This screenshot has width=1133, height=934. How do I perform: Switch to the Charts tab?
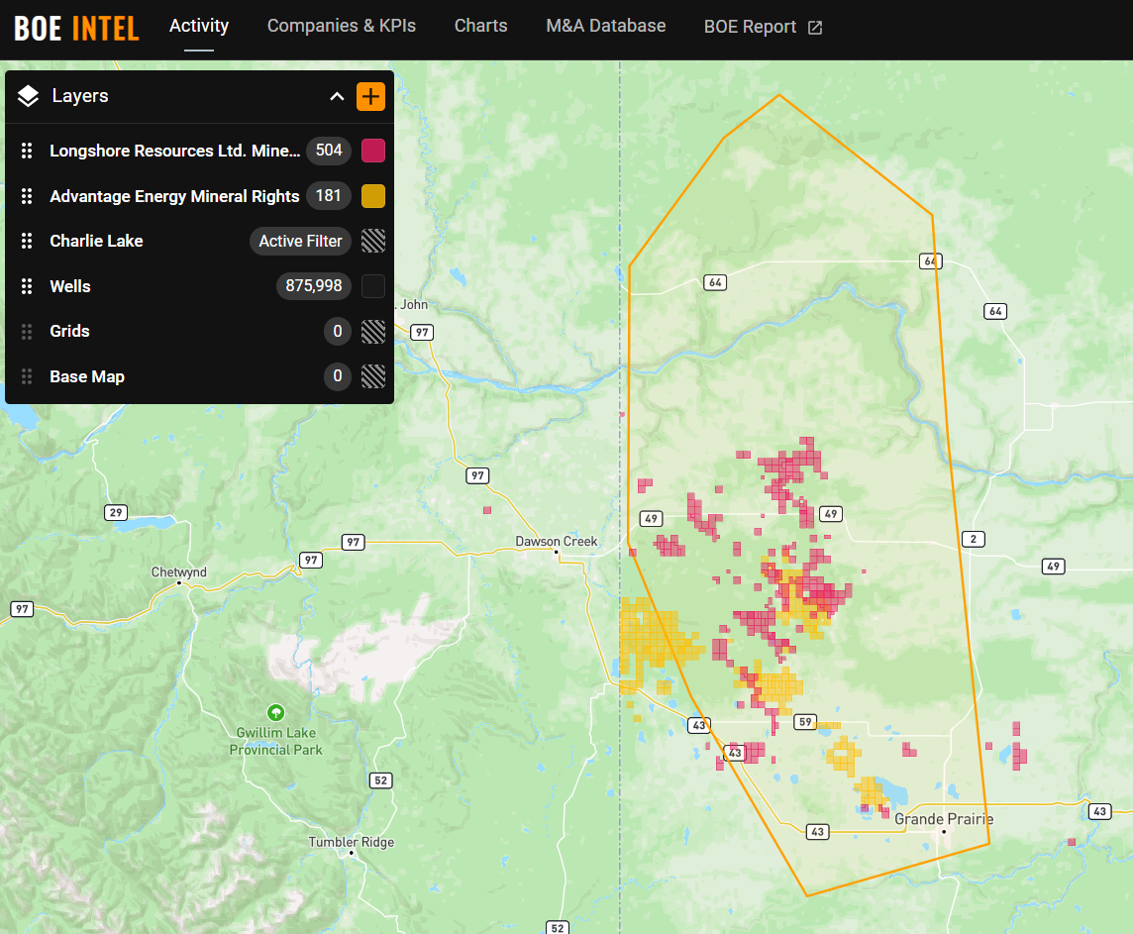[x=480, y=26]
